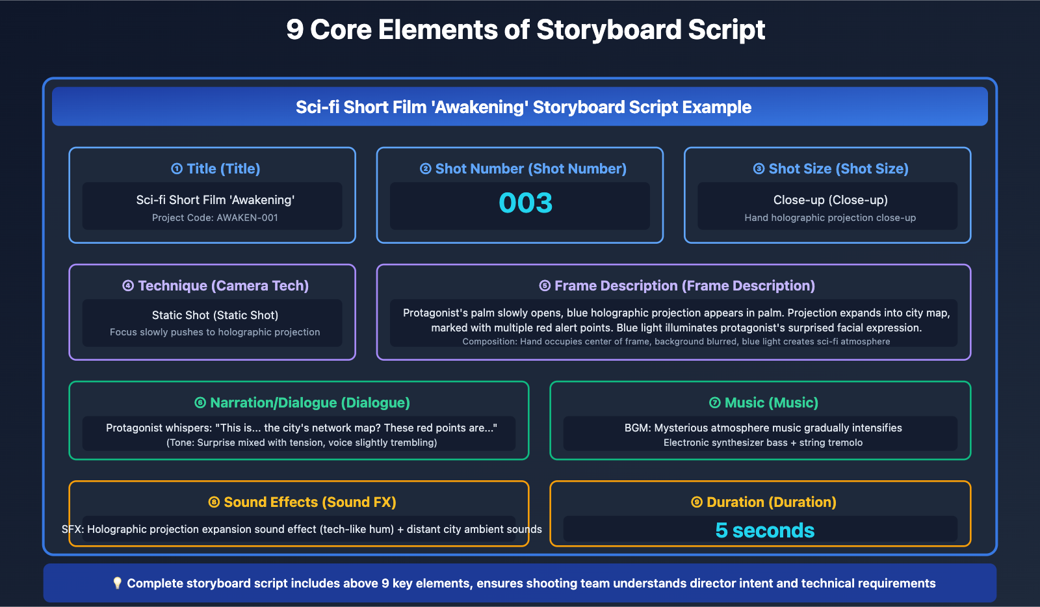The image size is (1040, 607).
Task: Select the protagonist's whispered dialogue text
Action: 302,428
